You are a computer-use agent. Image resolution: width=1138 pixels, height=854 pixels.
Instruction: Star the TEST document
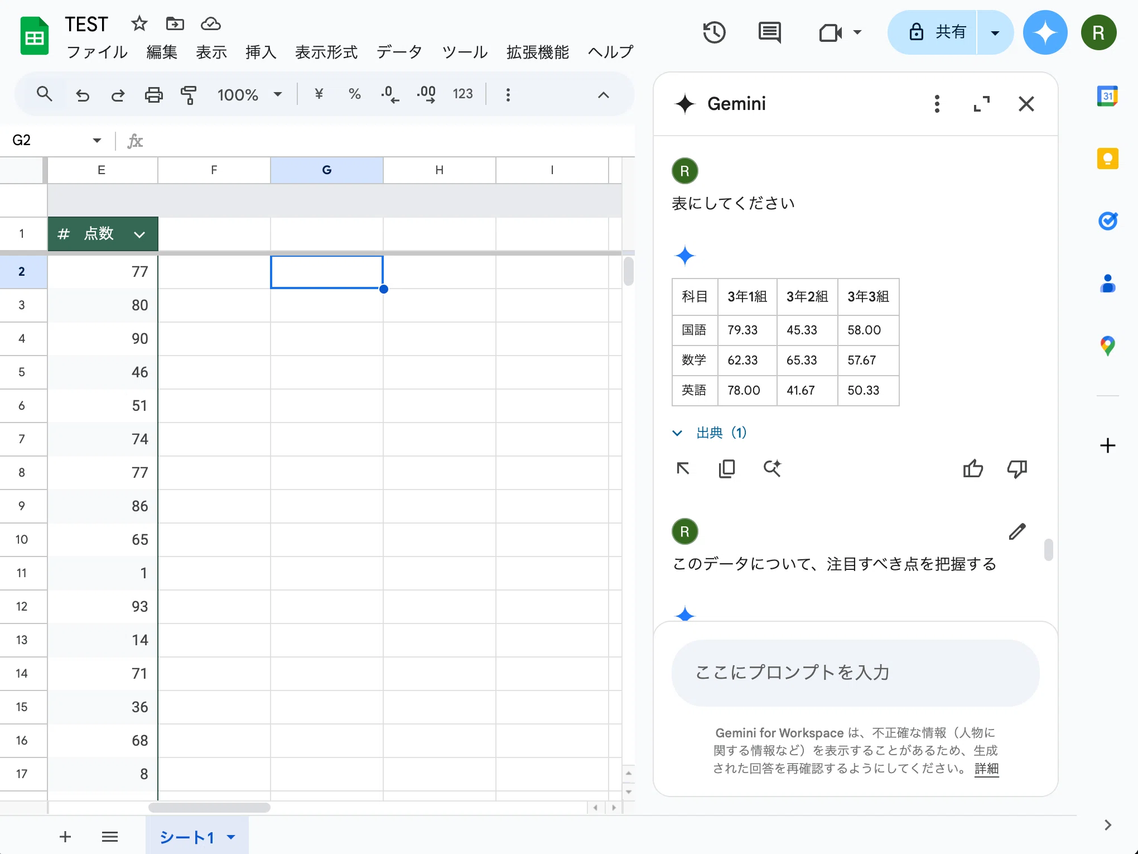[x=139, y=23]
